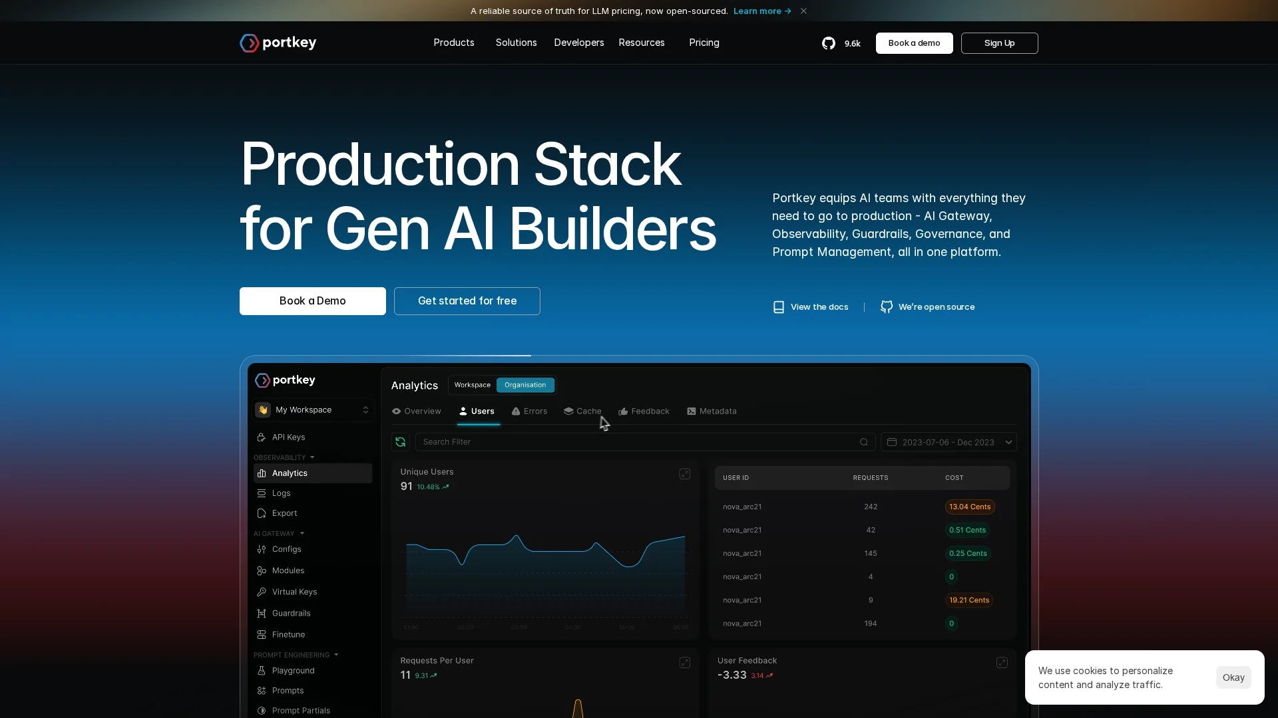Accept cookies with the Okay button

pos(1233,677)
